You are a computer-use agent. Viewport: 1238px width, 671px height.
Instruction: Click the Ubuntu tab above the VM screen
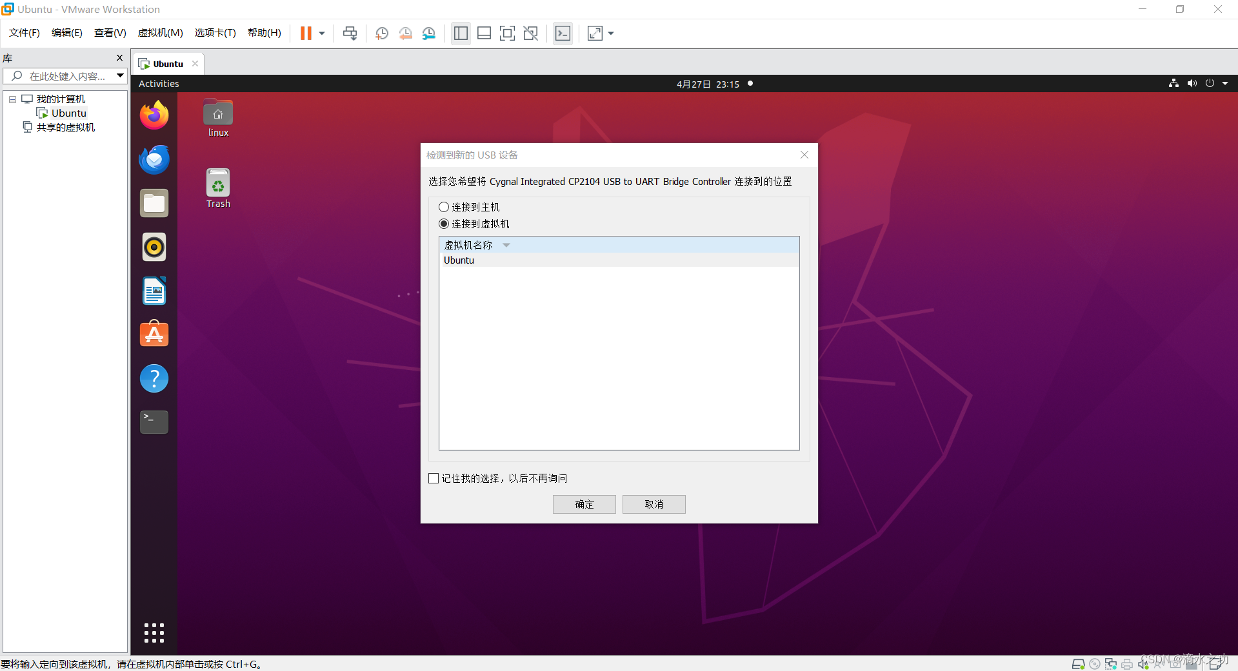pos(166,63)
